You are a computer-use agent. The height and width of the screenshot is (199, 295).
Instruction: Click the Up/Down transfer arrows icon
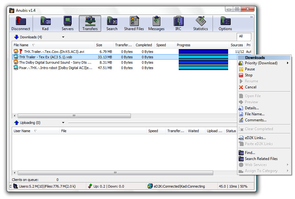90,186
